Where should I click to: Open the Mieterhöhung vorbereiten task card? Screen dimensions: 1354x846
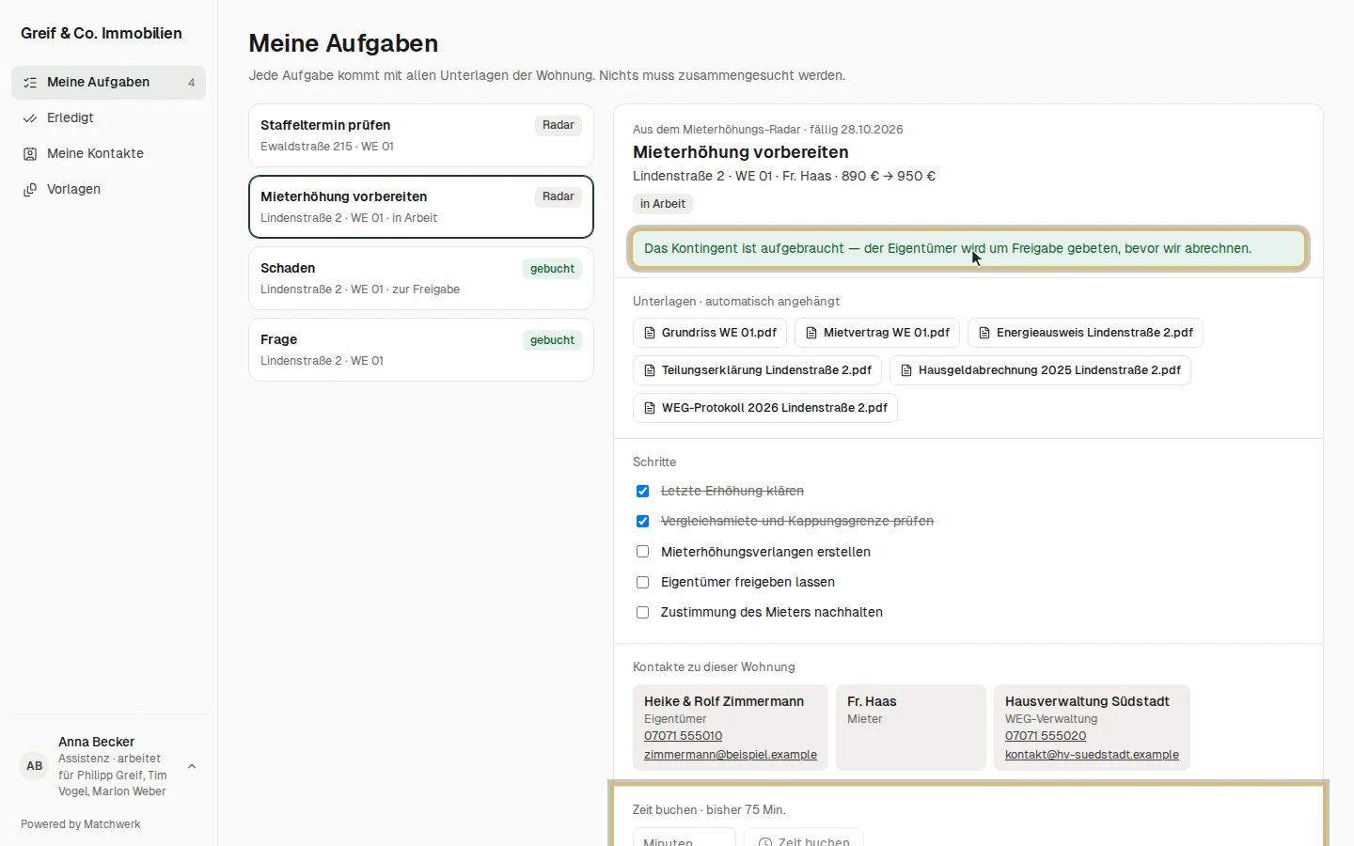click(421, 207)
